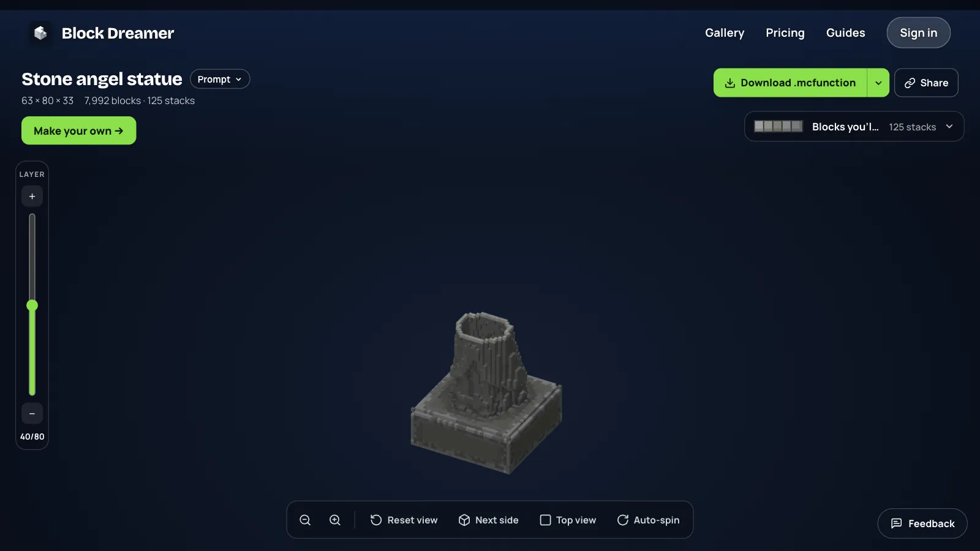The width and height of the screenshot is (980, 551).
Task: Increase the layer with the plus button
Action: [32, 197]
